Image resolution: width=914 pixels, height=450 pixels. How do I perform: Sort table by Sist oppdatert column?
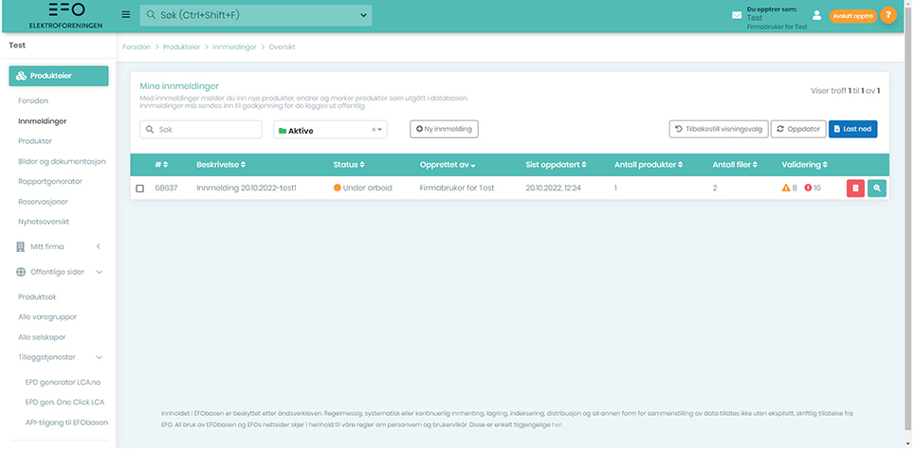556,165
